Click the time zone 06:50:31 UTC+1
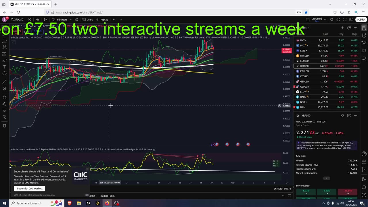The width and height of the screenshot is (368, 207). pyautogui.click(x=282, y=189)
